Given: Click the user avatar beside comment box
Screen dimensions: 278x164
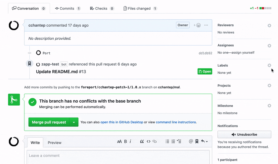Looking at the screenshot, I should (x=14, y=142).
